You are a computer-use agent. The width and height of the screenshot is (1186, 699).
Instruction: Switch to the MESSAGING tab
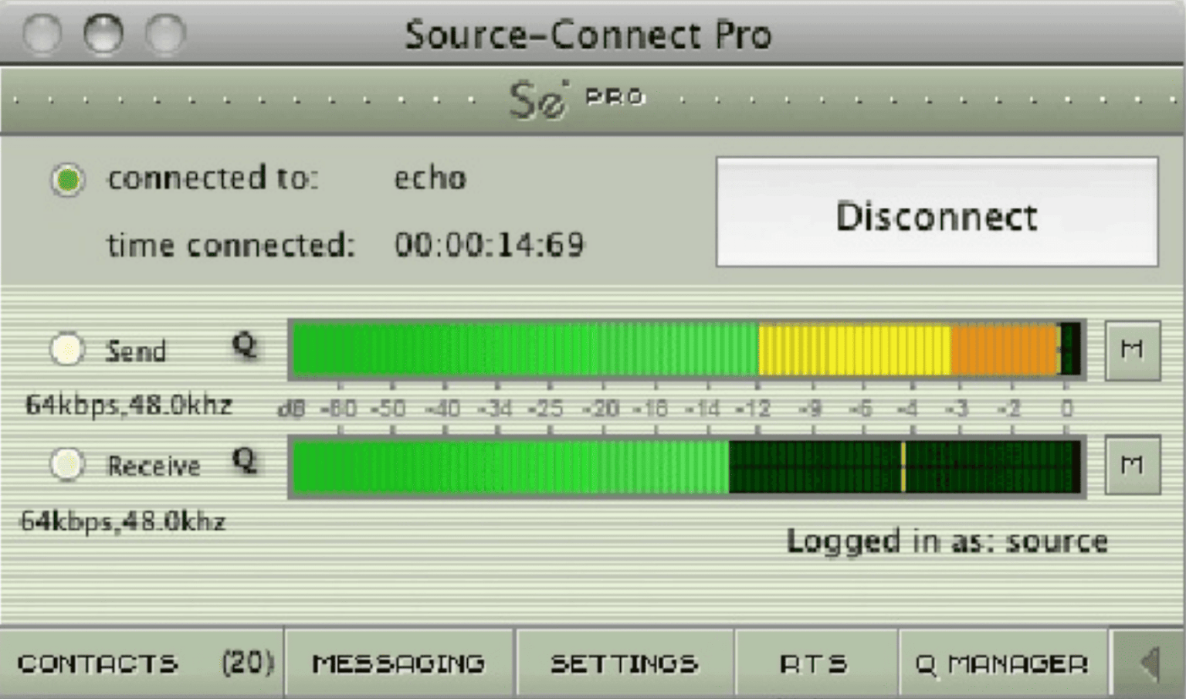(398, 662)
